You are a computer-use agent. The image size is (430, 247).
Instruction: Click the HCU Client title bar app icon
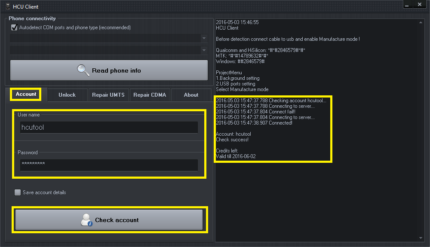(x=8, y=6)
